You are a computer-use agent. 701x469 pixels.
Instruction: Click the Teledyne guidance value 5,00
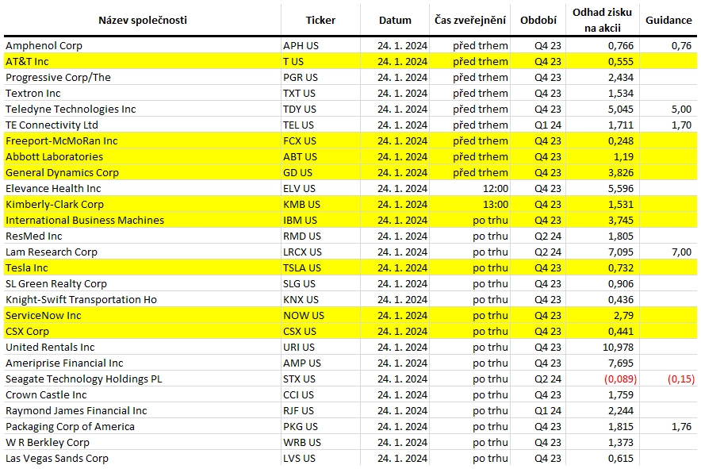681,110
